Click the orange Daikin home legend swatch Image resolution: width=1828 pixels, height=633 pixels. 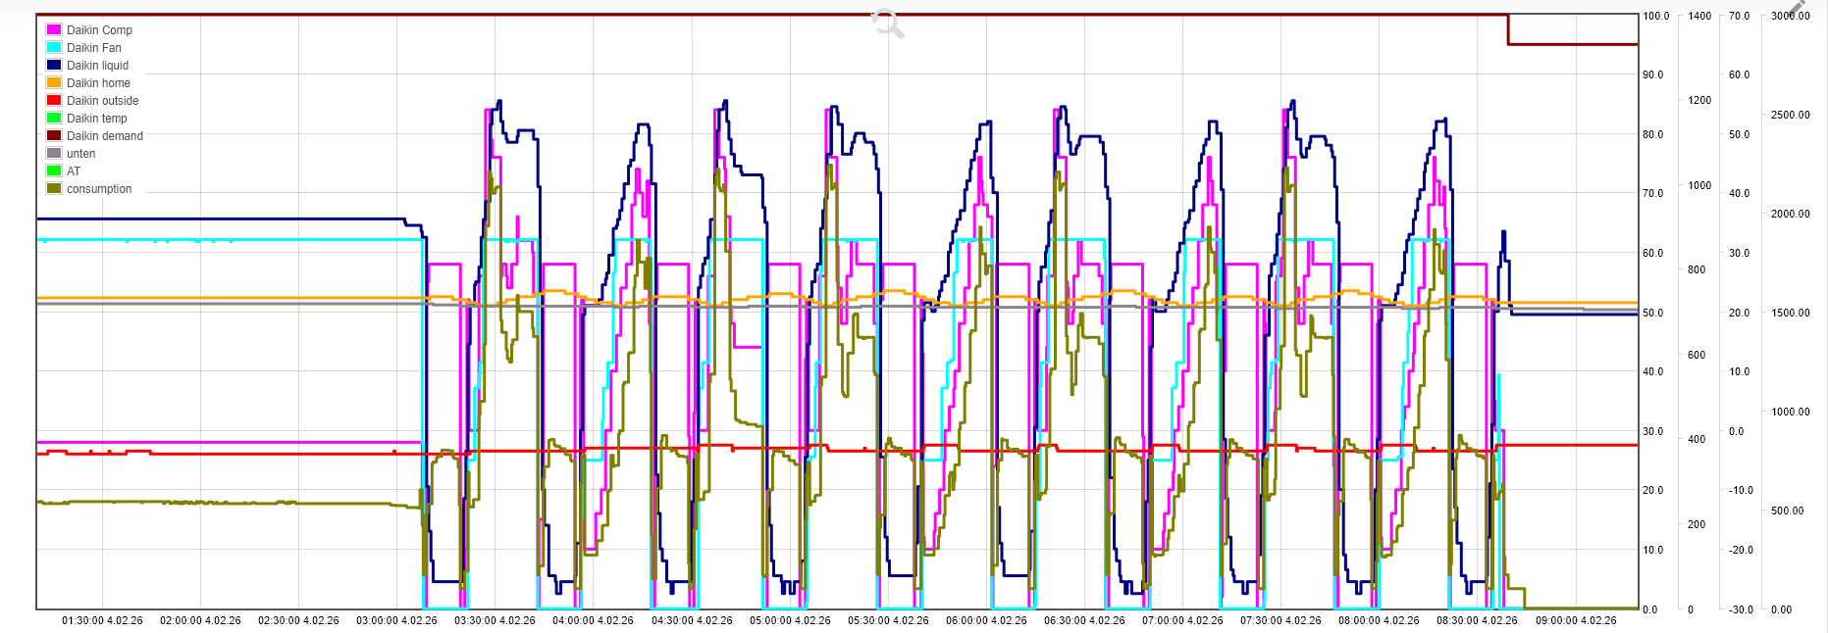pyautogui.click(x=54, y=83)
